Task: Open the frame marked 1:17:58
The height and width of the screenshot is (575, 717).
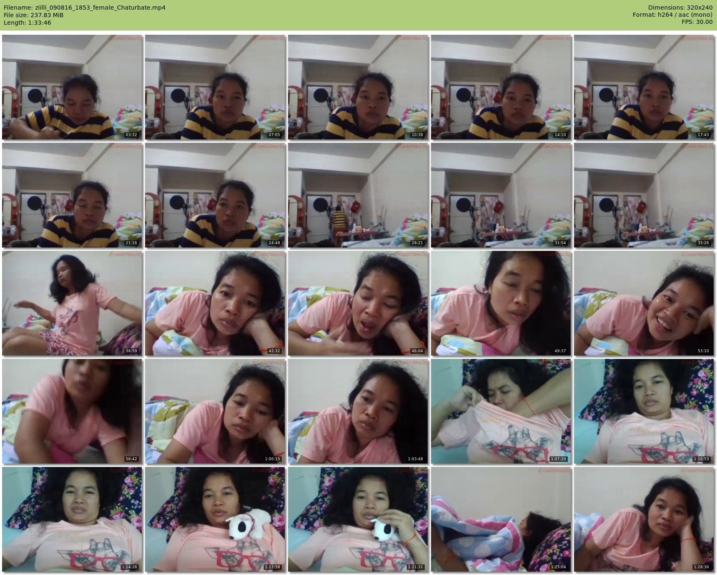Action: click(215, 519)
